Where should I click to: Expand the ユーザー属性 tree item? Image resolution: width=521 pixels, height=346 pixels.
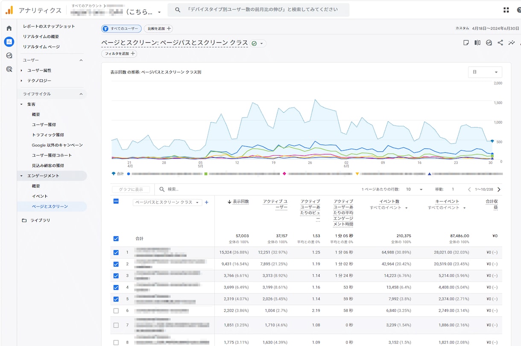[22, 70]
